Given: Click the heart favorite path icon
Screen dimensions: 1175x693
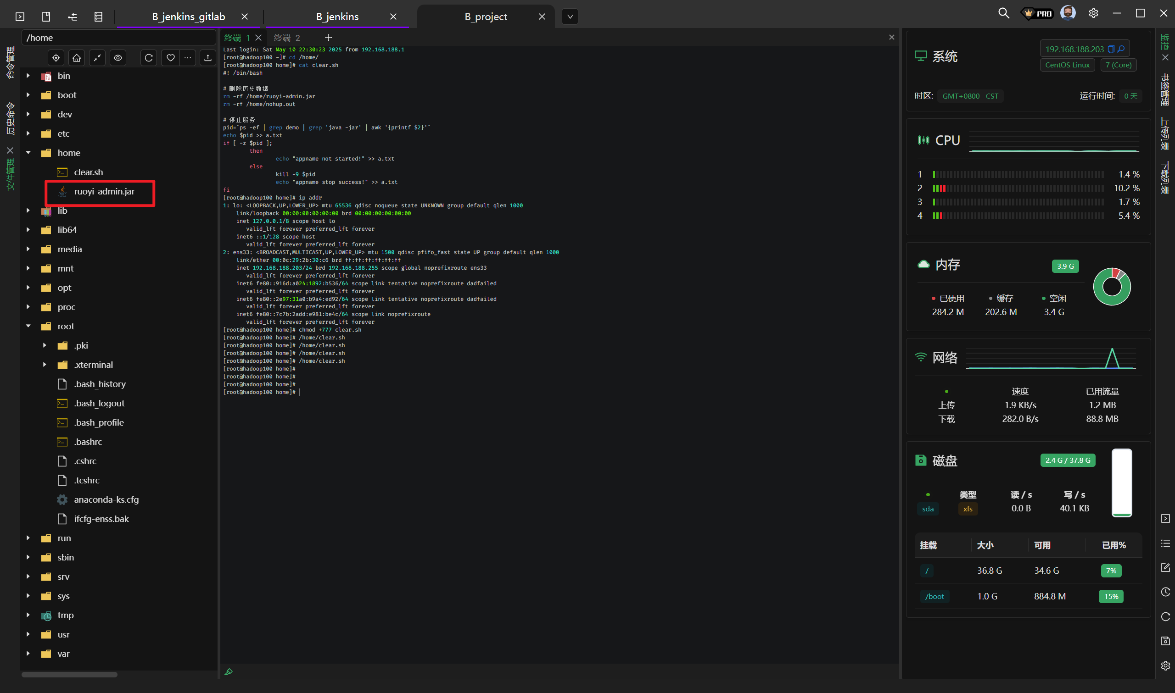Looking at the screenshot, I should click(x=171, y=58).
